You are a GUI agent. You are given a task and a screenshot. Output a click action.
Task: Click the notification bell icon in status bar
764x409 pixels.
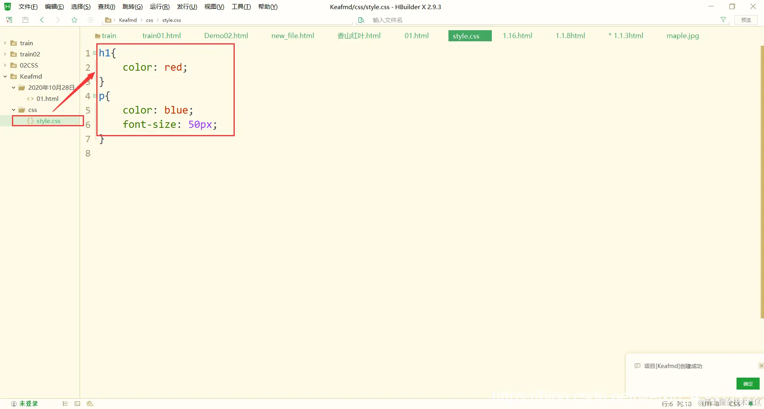(751, 404)
